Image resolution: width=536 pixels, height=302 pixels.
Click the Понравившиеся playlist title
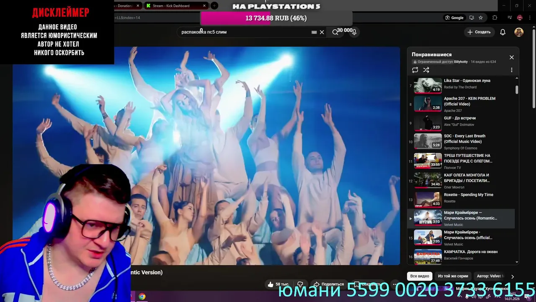(431, 55)
